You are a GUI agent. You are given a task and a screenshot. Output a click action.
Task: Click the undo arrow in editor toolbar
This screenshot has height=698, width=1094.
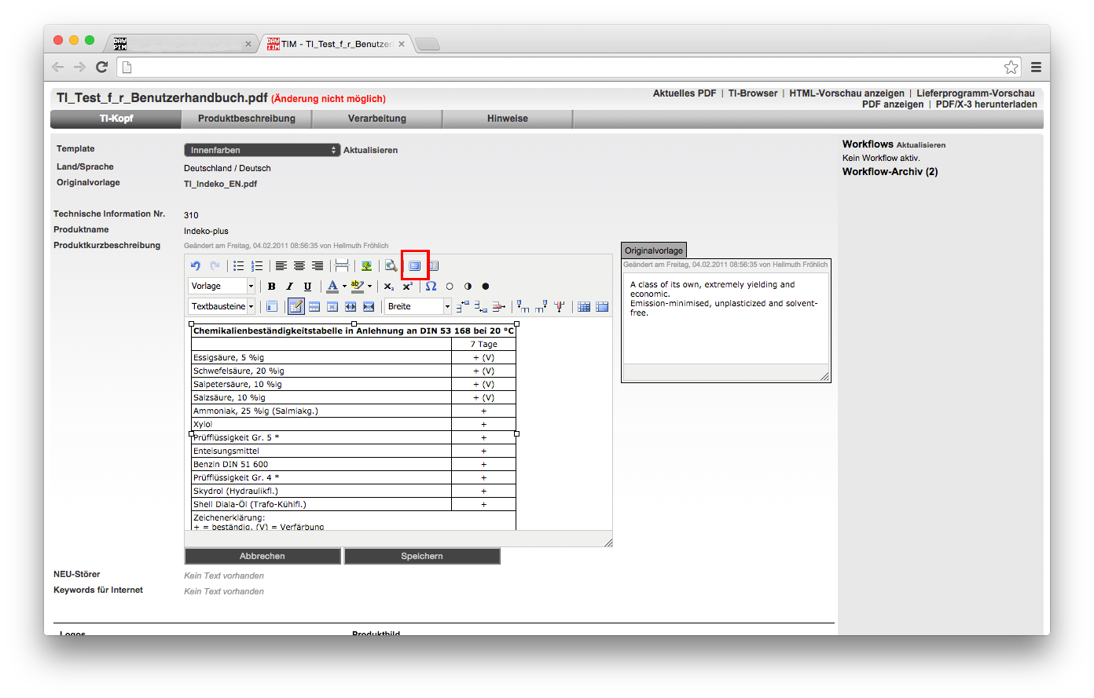(196, 266)
